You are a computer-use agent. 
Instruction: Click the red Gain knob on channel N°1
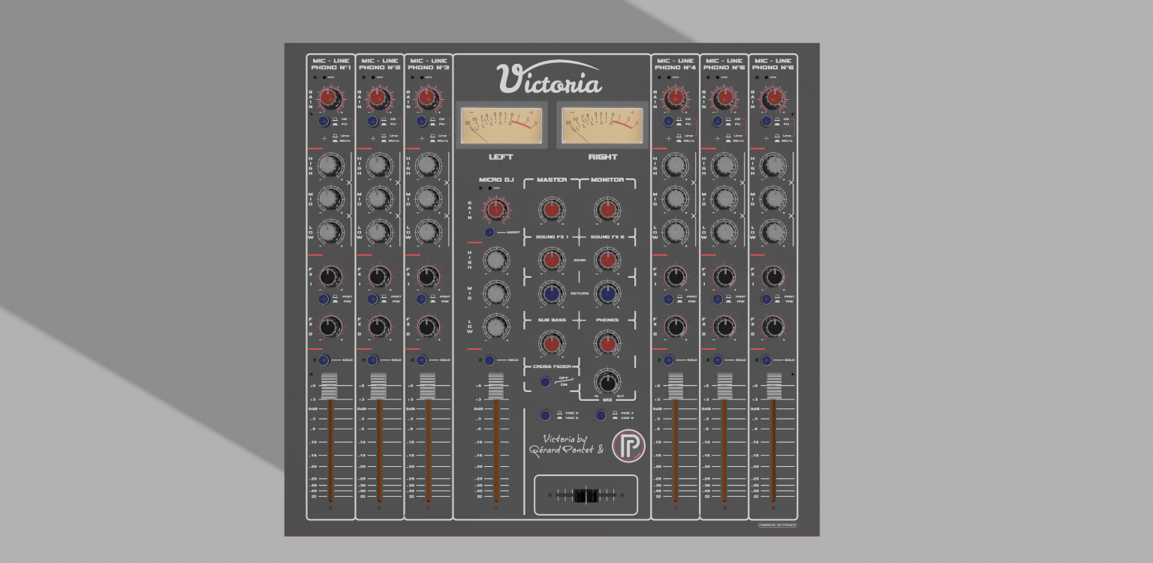329,97
